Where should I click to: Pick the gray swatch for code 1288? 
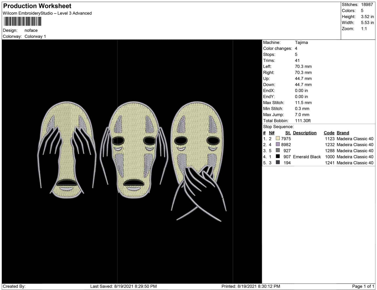pos(278,151)
